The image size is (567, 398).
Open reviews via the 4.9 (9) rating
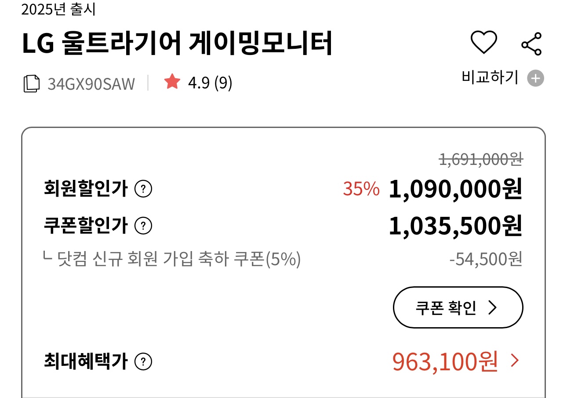coord(210,83)
